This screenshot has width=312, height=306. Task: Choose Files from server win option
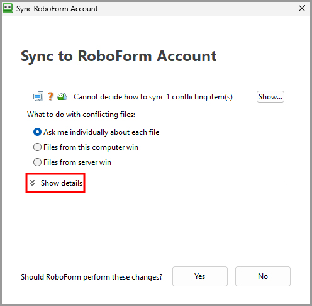point(37,162)
